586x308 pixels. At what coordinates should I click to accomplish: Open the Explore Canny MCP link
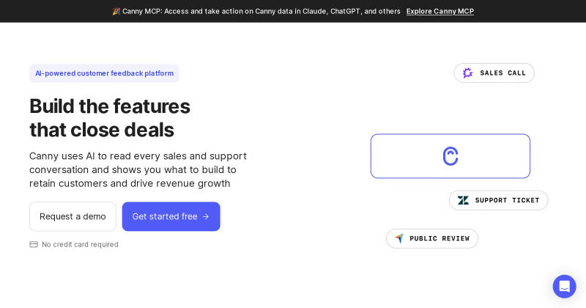(x=440, y=11)
